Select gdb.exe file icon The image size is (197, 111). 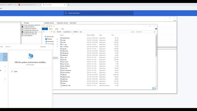pos(61,75)
